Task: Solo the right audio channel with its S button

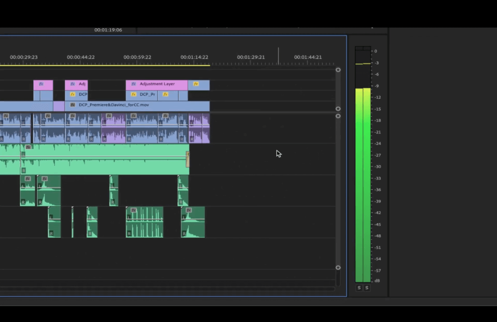Action: click(366, 288)
